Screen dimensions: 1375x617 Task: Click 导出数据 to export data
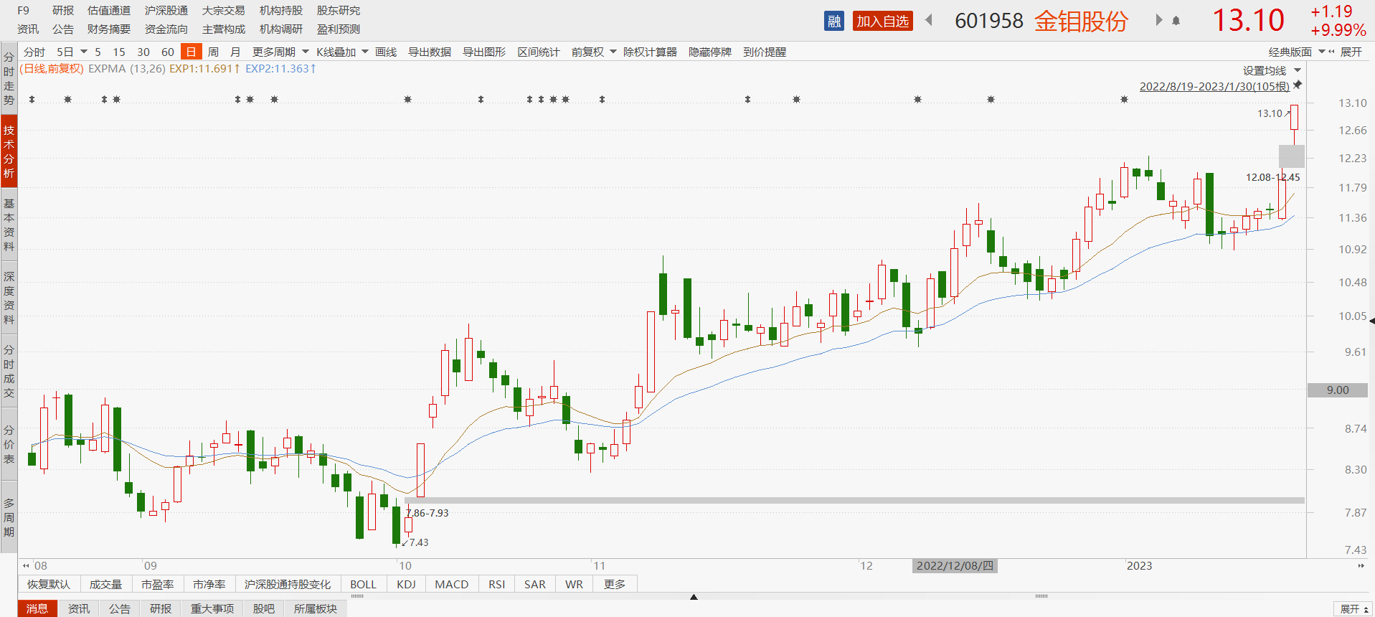[x=430, y=52]
